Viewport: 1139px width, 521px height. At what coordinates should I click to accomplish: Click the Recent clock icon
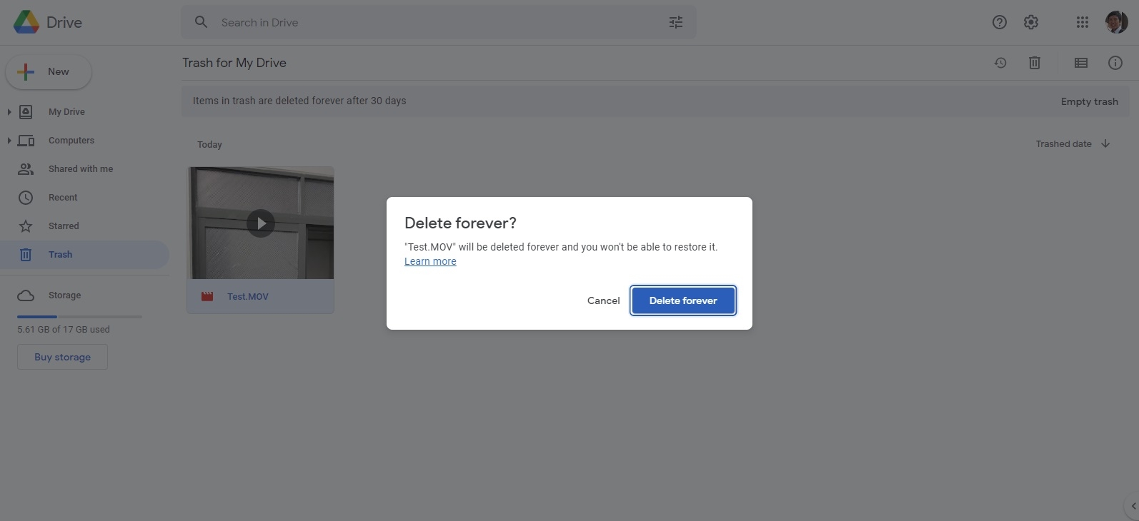(26, 198)
